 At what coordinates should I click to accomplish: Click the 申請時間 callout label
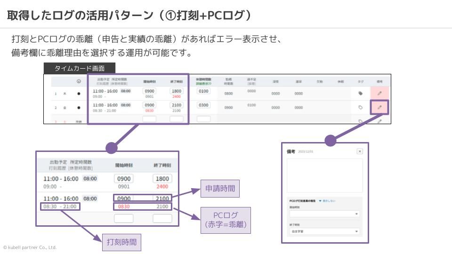pos(220,189)
